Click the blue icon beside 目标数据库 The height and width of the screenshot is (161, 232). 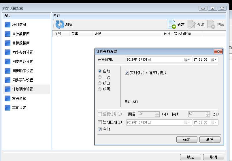7,43
